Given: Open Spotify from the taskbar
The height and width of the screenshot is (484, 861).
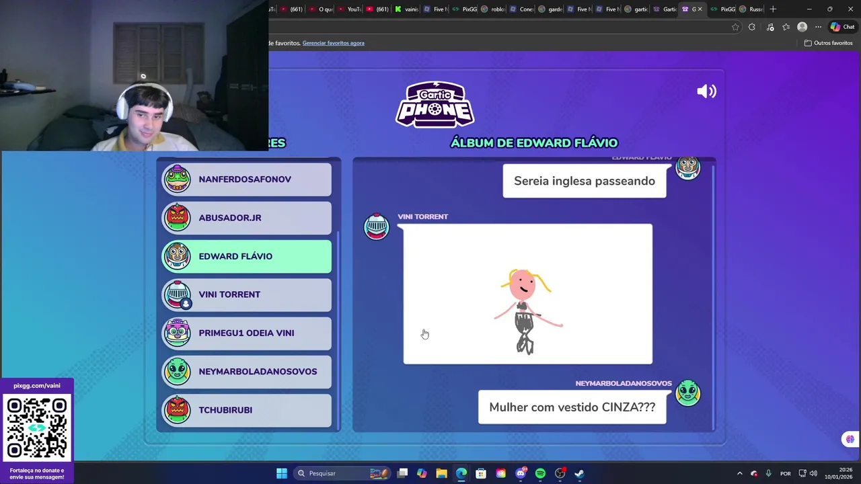Looking at the screenshot, I should [x=540, y=473].
